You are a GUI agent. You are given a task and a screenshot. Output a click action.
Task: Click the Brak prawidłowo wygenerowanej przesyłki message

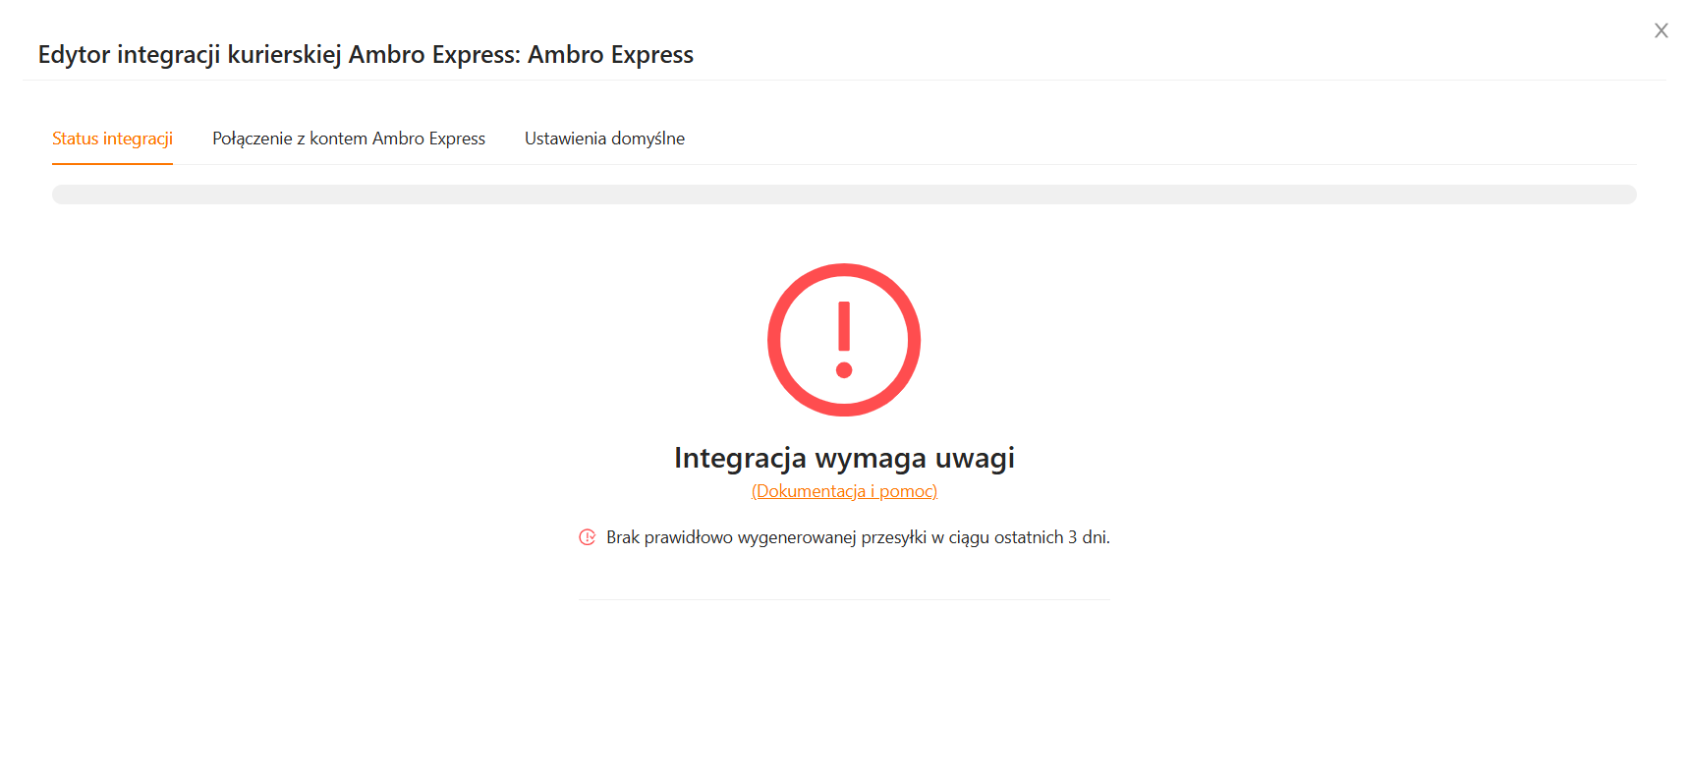[x=857, y=537]
